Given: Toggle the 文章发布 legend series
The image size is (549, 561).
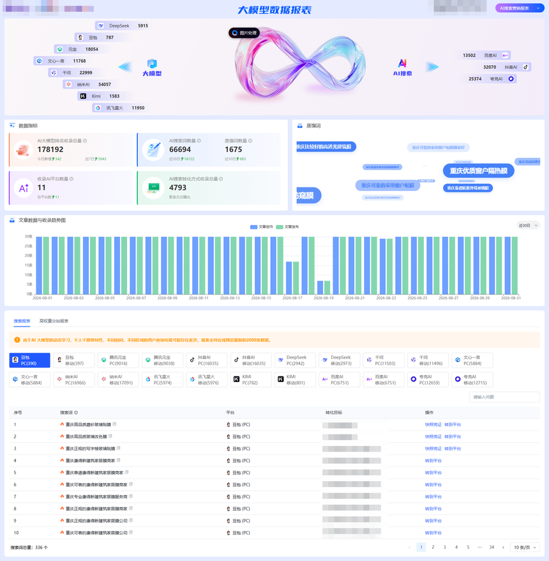Looking at the screenshot, I should [288, 227].
